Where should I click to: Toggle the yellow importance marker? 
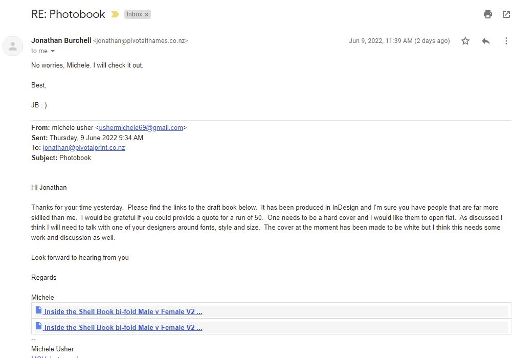(x=115, y=14)
